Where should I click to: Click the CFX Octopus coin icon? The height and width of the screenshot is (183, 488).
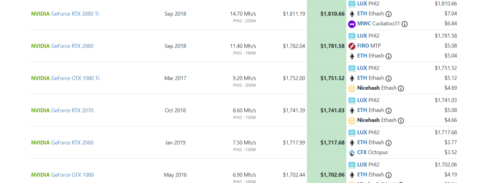[352, 153]
